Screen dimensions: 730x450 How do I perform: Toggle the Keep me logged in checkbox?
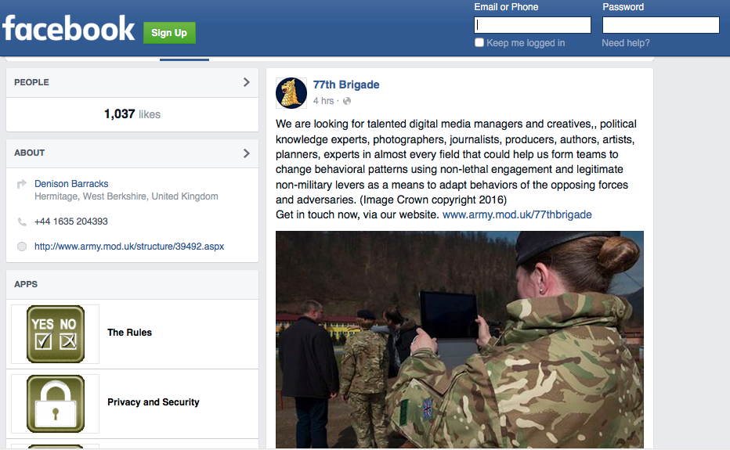pyautogui.click(x=479, y=43)
